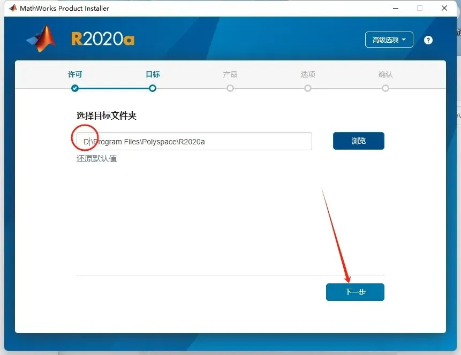The image size is (461, 355).
Task: Click the 确认 step circle marker
Action: point(386,88)
